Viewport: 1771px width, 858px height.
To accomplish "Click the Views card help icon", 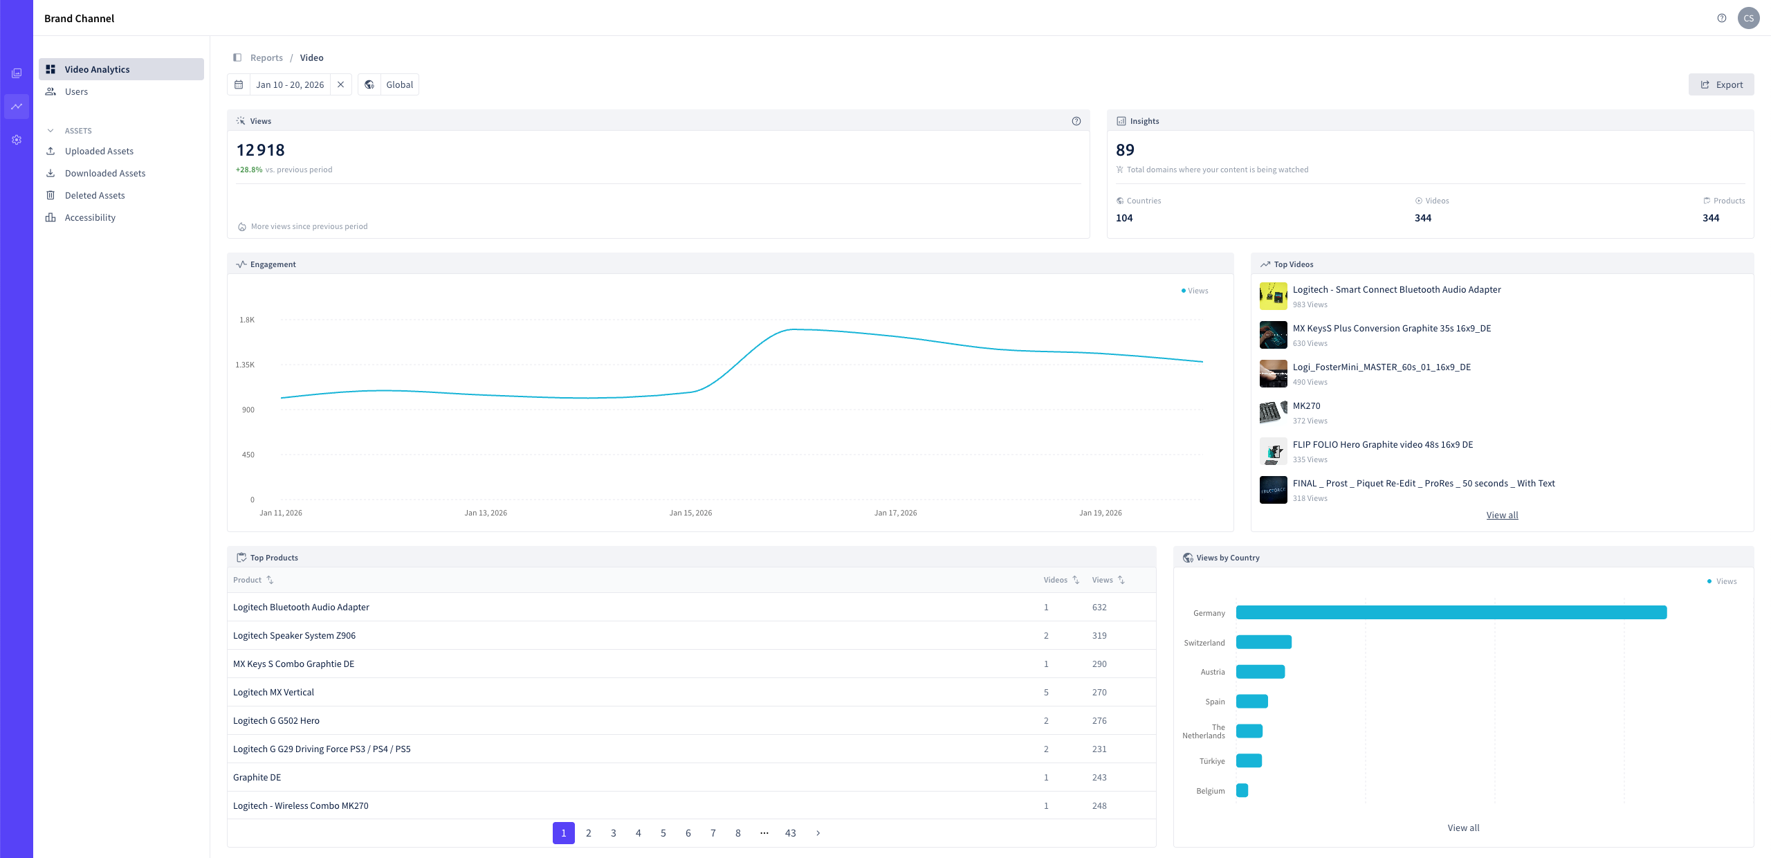I will point(1076,121).
